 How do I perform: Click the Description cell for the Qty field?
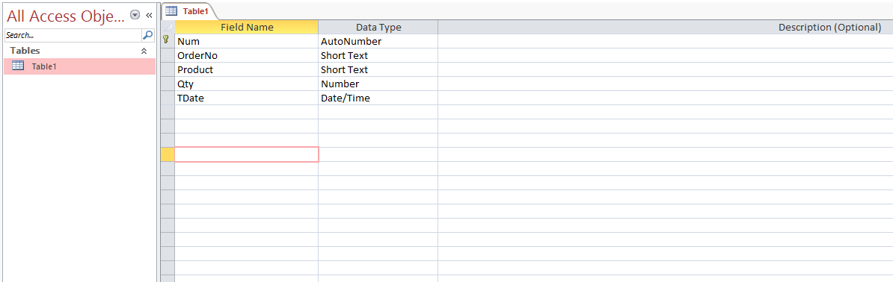[665, 84]
